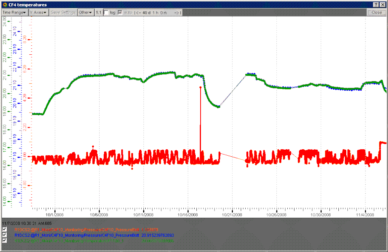Open the Y Axes dropdown menu
This screenshot has height=252, width=388.
click(38, 12)
